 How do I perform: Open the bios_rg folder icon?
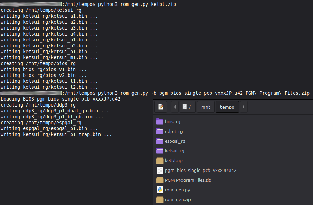[160, 121]
